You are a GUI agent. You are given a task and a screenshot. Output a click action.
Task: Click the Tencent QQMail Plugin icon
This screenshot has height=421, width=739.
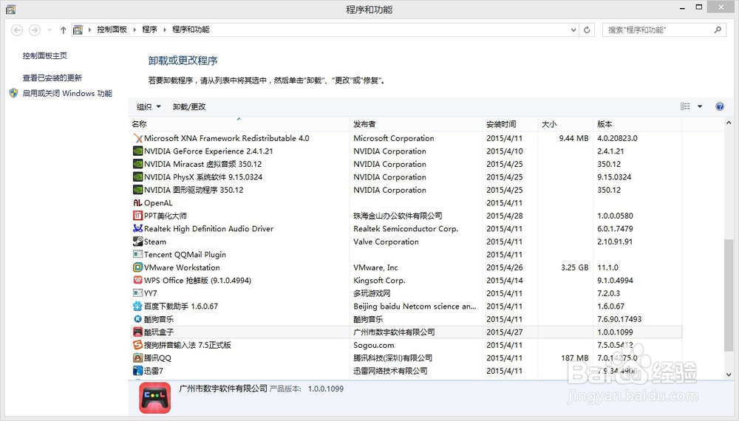click(x=137, y=254)
